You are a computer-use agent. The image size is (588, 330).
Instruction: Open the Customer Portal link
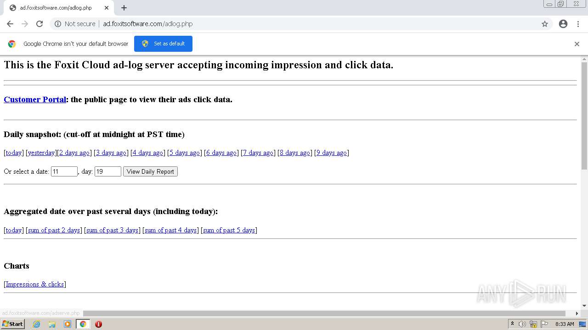[x=35, y=99]
